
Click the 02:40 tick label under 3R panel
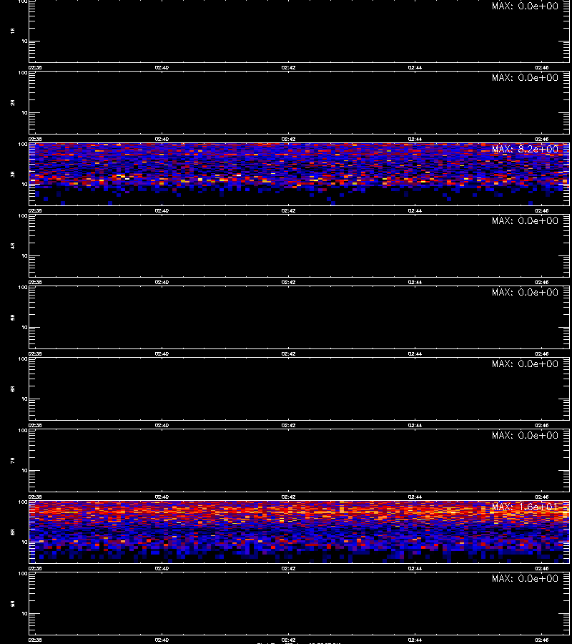pos(162,210)
